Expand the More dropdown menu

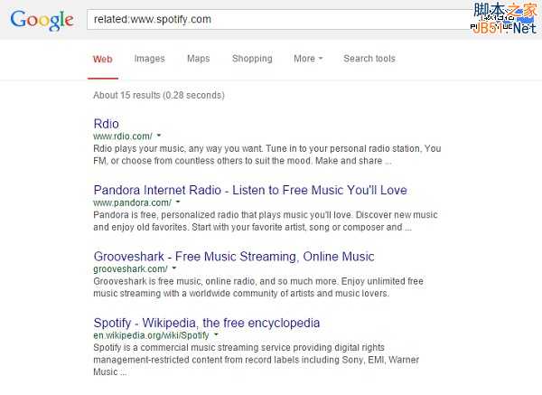coord(307,59)
